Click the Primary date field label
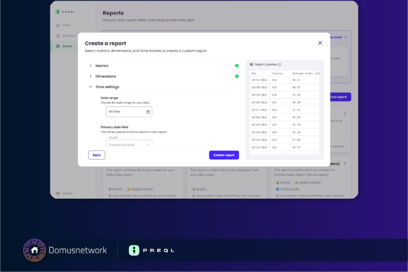This screenshot has width=408, height=272. tap(115, 127)
